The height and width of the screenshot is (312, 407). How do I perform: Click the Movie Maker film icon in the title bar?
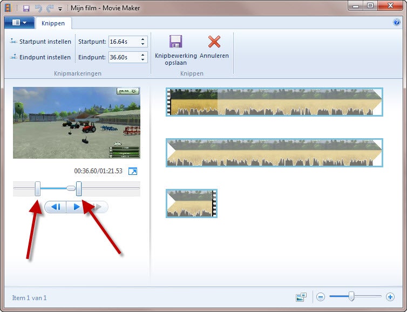point(9,8)
